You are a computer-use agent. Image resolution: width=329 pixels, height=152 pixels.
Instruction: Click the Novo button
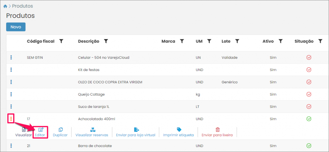16,27
